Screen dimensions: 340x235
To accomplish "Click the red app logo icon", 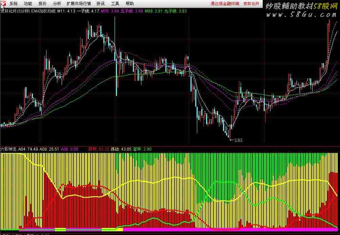I will point(3,3).
